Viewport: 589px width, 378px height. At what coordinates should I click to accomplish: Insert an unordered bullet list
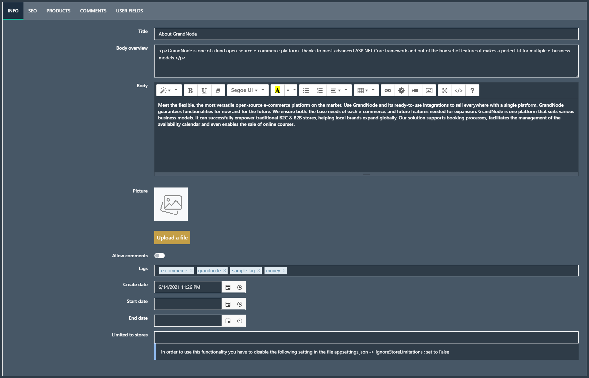tap(306, 90)
